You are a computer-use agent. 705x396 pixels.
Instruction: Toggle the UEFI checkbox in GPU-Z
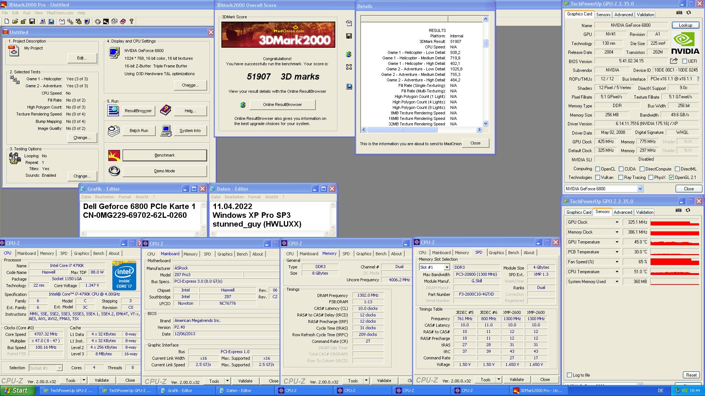684,61
